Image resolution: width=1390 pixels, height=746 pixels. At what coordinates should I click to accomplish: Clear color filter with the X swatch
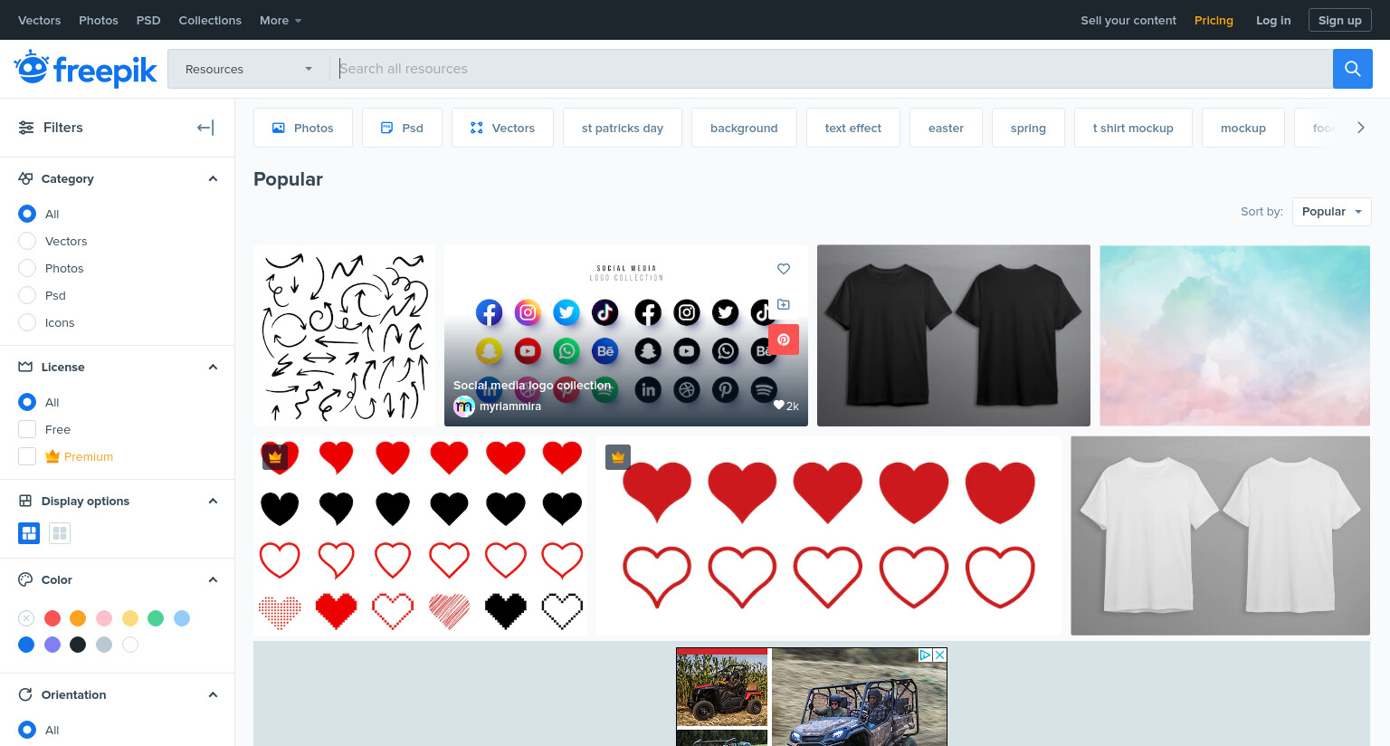point(26,618)
